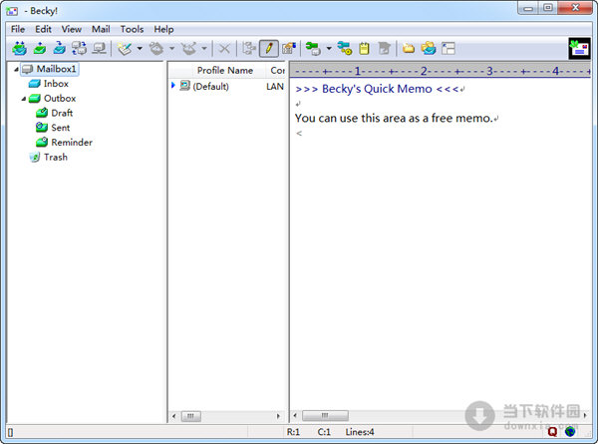Open the View menu

(x=72, y=29)
